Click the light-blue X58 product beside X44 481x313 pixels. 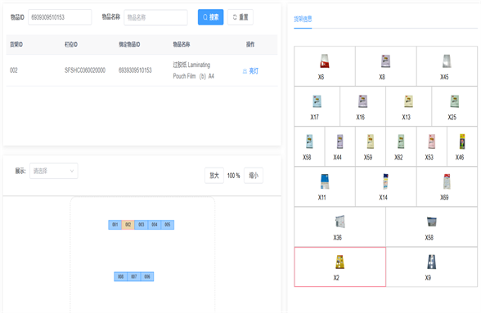pyautogui.click(x=309, y=141)
